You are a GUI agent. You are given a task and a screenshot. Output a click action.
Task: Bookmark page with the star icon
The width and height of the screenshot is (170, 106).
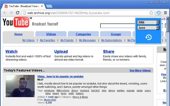point(151,13)
